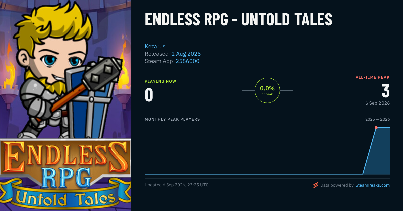Click the 0.0% of peak circle
403x211 pixels.
click(267, 90)
